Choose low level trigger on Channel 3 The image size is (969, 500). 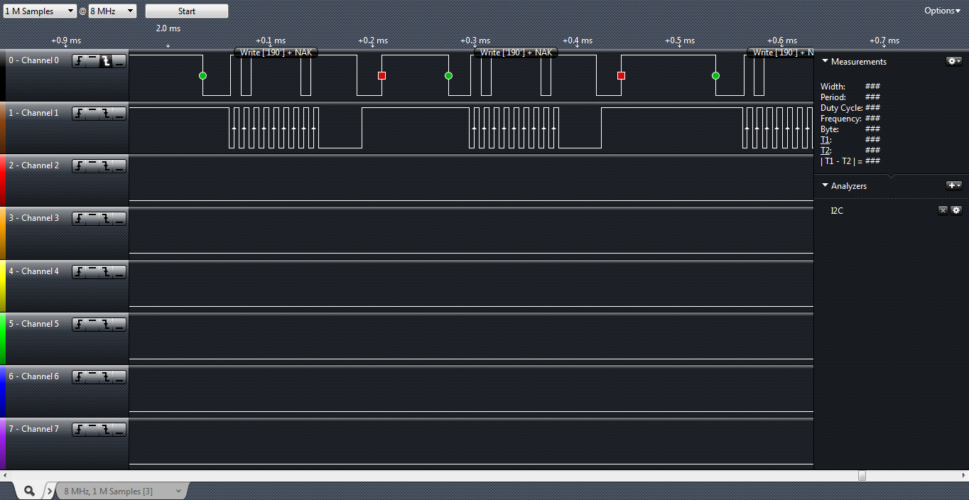[x=119, y=219]
